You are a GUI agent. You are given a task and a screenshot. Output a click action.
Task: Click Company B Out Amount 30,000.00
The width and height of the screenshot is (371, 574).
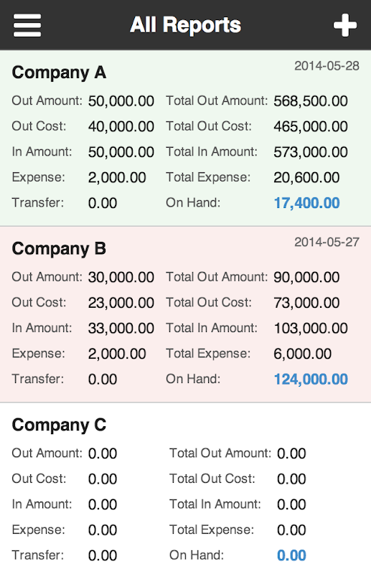pos(121,277)
